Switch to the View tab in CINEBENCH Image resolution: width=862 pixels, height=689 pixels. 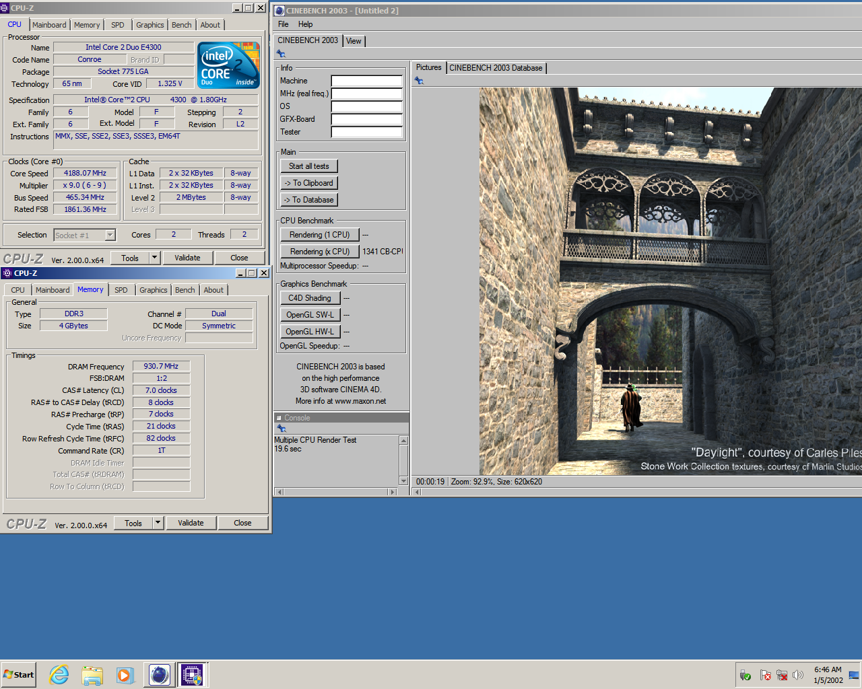354,41
